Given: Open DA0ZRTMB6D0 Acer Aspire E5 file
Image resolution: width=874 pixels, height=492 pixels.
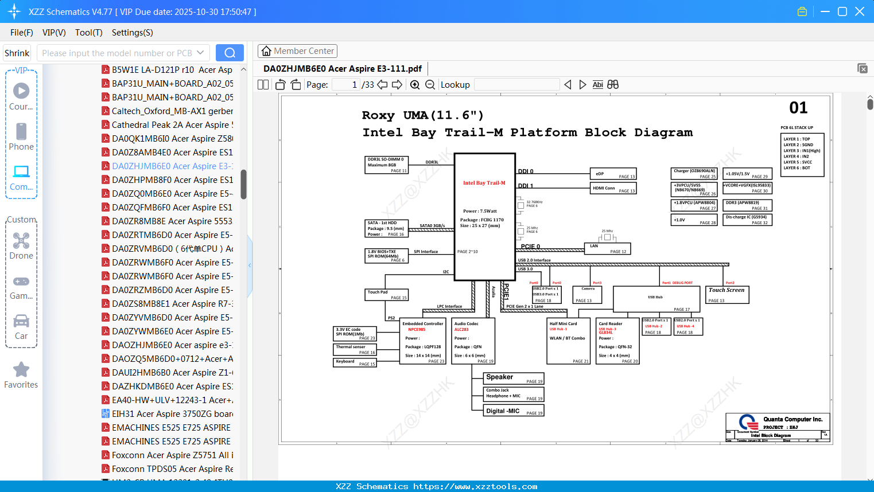Looking at the screenshot, I should [x=172, y=235].
